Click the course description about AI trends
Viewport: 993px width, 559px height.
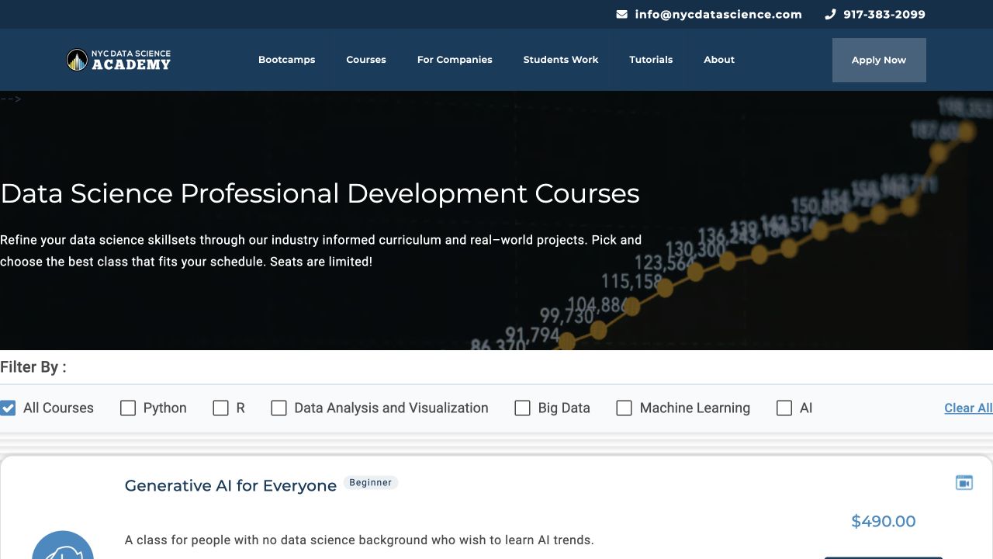coord(359,540)
